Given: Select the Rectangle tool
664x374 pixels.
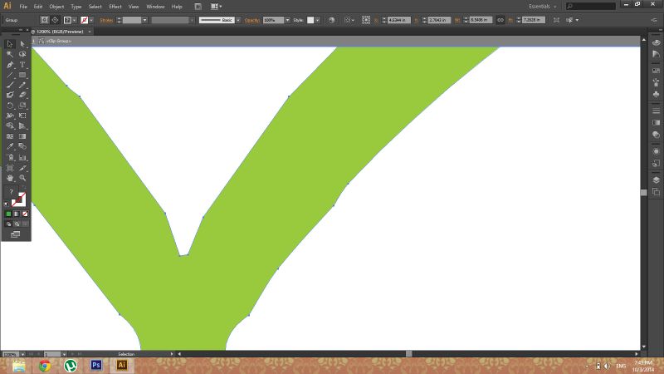Looking at the screenshot, I should pyautogui.click(x=22, y=75).
